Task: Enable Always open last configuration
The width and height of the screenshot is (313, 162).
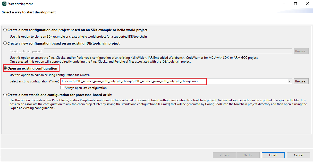Action: pyautogui.click(x=62, y=88)
